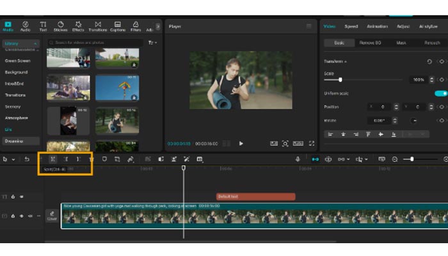Toggle the Uniform scale switch

[440, 93]
